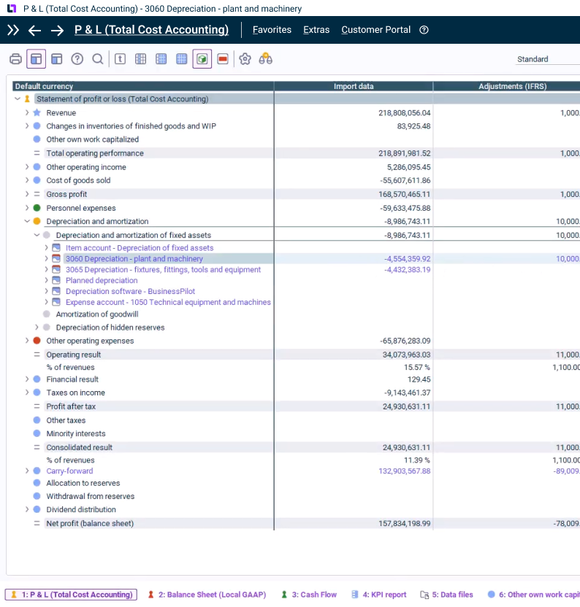Viewport: 580px width, 607px height.
Task: Toggle the highlighted green cube toolbar button
Action: pyautogui.click(x=202, y=59)
